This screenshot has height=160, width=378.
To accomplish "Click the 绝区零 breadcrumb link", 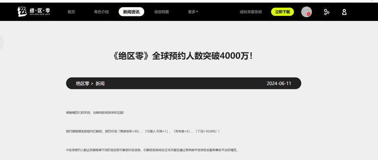I will click(83, 83).
